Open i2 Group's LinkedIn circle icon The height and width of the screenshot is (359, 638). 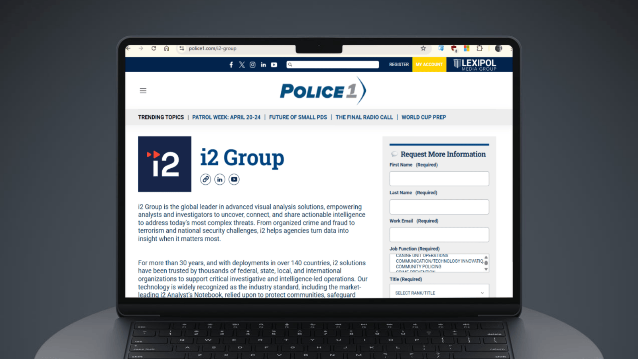[220, 179]
